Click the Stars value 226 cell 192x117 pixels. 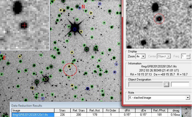coord(62,115)
